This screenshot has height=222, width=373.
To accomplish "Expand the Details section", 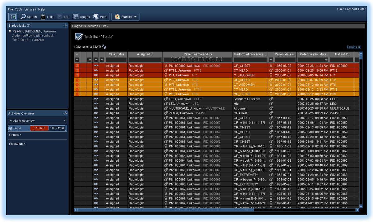I will coord(15,135).
